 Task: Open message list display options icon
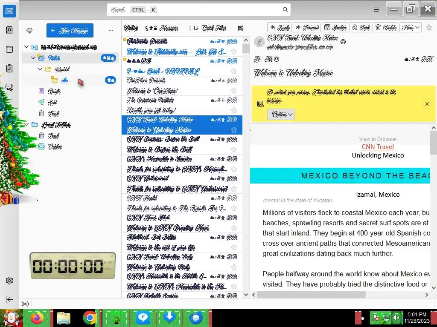coord(241,28)
